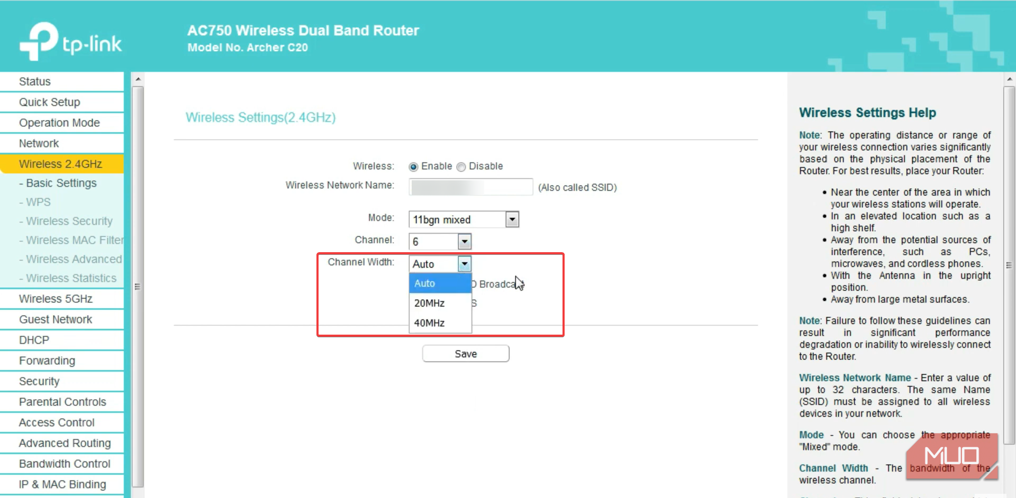Screen dimensions: 1016x498
Task: Open Access Control
Action: (62, 422)
